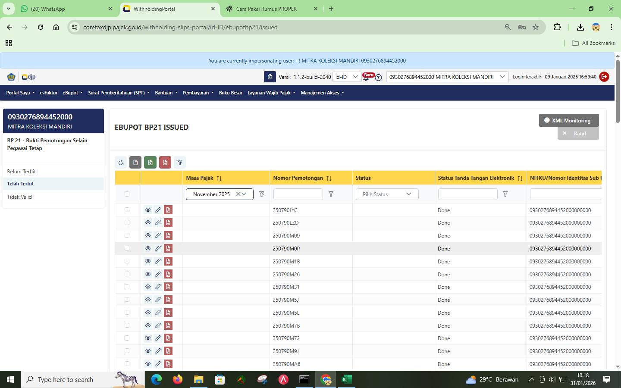Open the eBupot menu
This screenshot has width=621, height=388.
[x=72, y=93]
